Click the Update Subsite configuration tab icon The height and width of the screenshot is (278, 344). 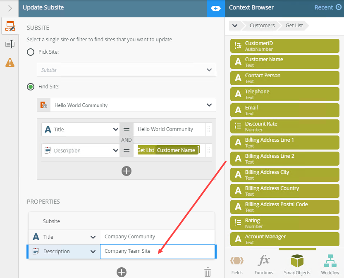10,27
